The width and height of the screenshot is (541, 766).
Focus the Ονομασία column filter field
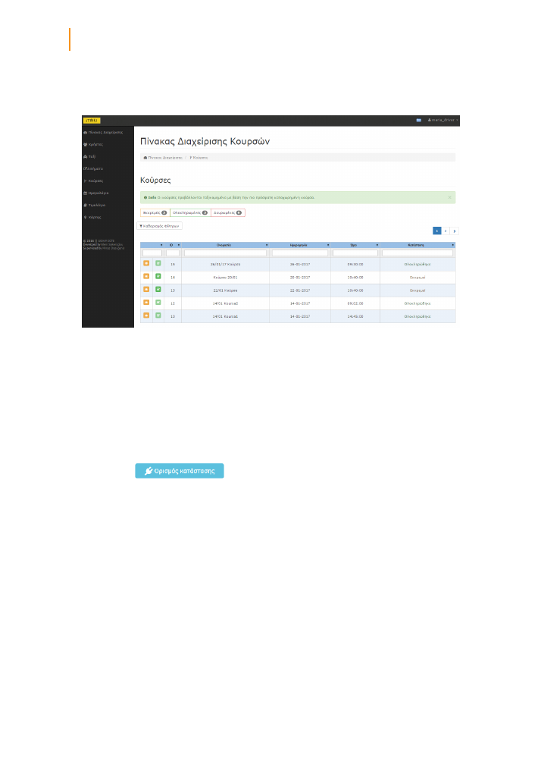(226, 253)
